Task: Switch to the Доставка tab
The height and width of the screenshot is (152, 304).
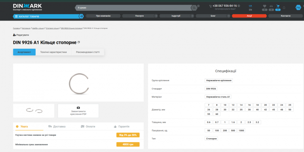Action: [x=57, y=127]
